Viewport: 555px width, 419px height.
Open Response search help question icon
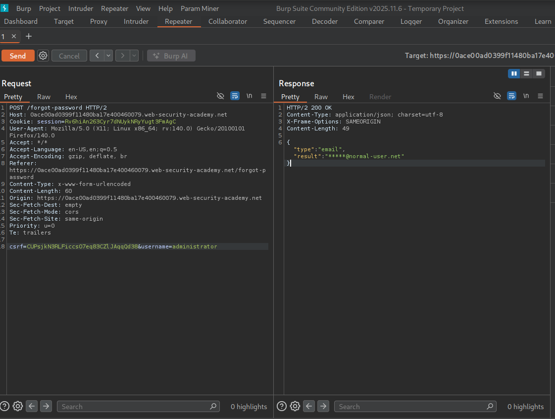(282, 406)
